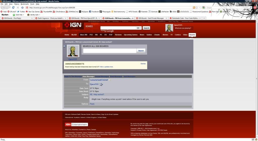
Task: Open the Vesti bookmark
Action: coord(4,12)
